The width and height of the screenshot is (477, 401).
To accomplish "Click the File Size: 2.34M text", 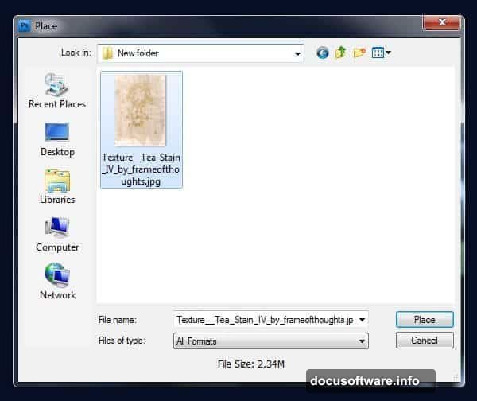I will tap(251, 364).
